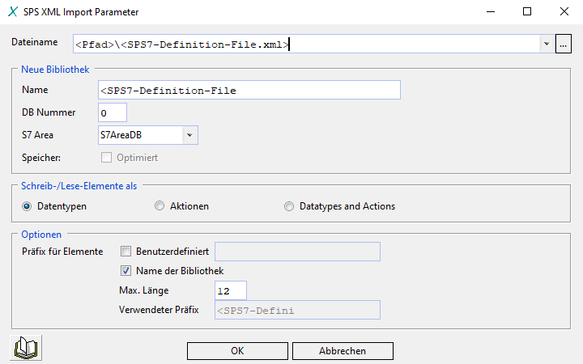Select the Datentypen radio option

pyautogui.click(x=28, y=206)
